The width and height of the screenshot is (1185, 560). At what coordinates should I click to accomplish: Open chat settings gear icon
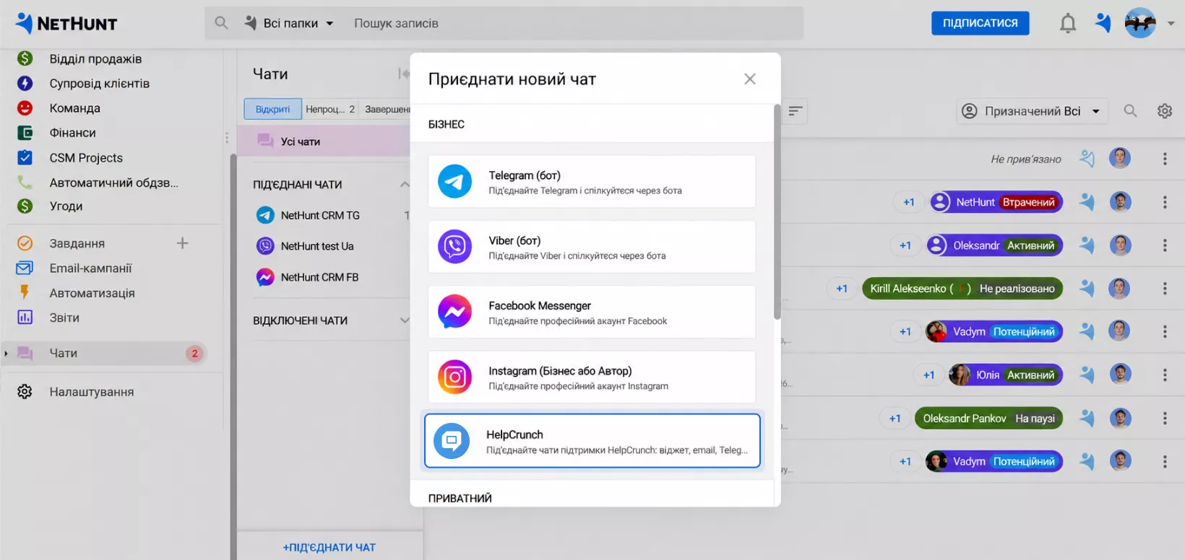coord(1165,111)
